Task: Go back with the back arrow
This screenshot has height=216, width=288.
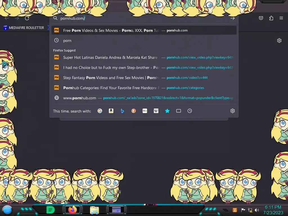Action: tap(7, 18)
